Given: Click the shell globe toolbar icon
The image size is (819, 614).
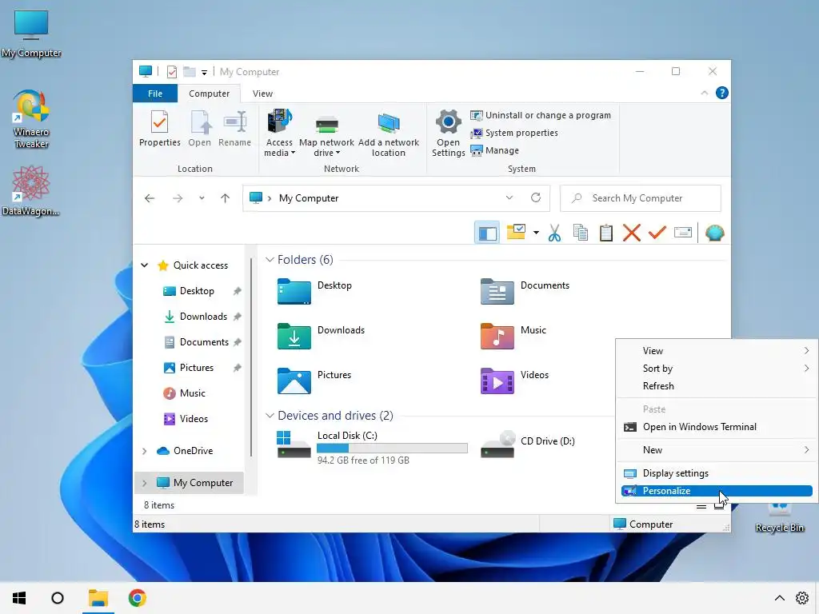Looking at the screenshot, I should (714, 233).
